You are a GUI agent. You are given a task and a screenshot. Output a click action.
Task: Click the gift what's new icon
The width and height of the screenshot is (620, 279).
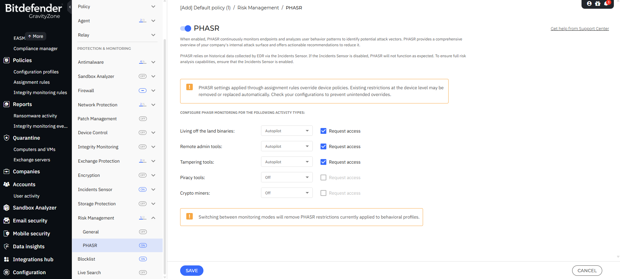598,4
